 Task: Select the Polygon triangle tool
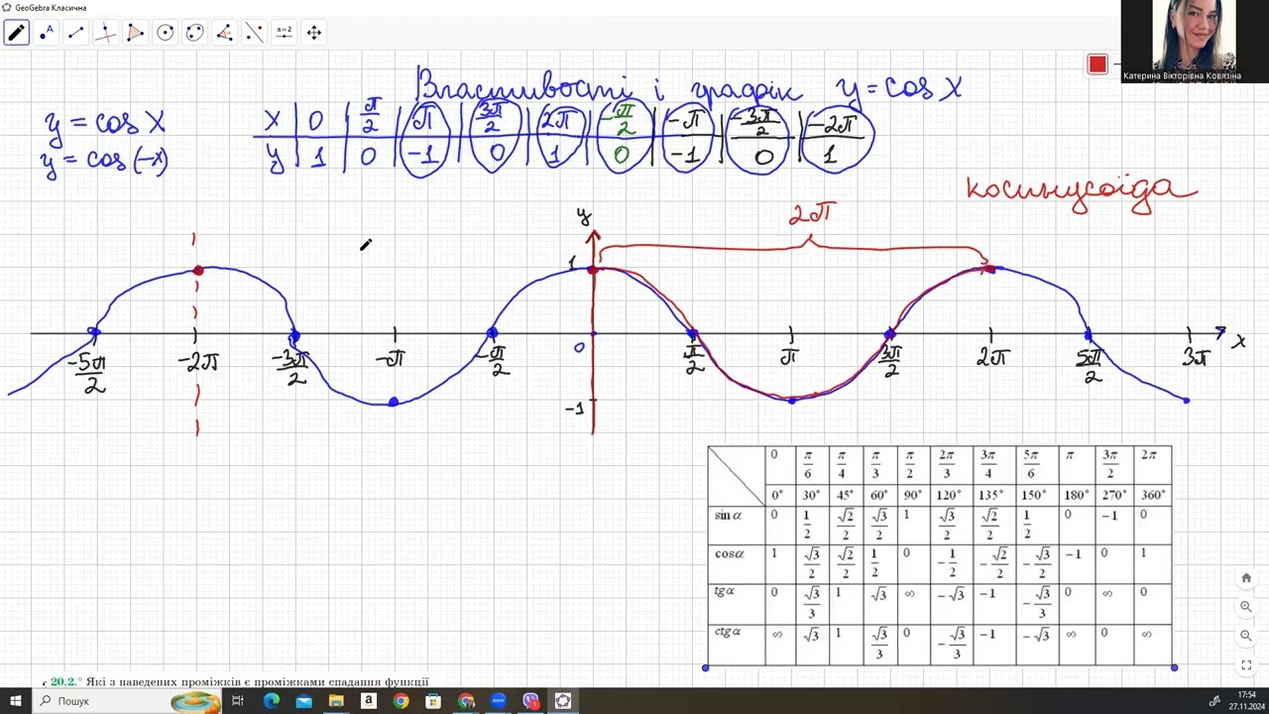click(x=136, y=33)
